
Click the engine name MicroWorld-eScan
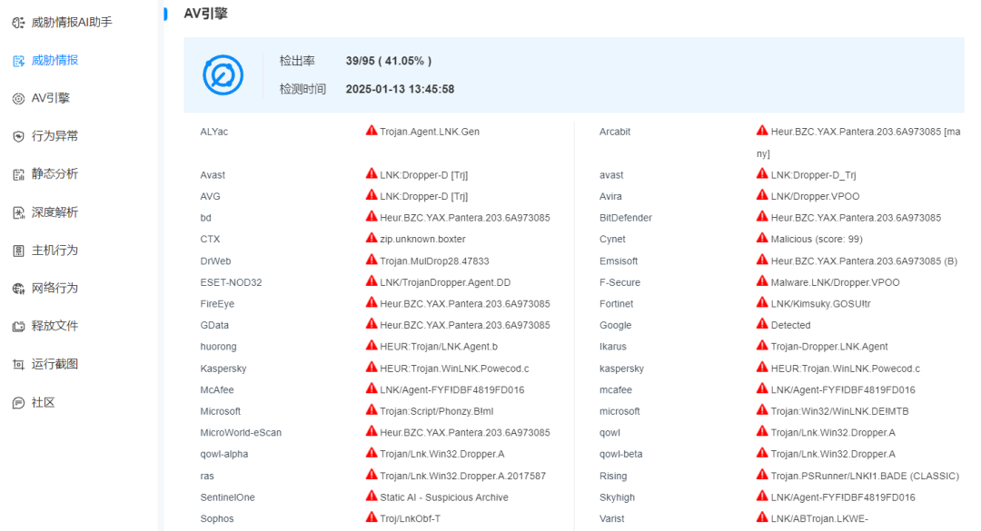coord(241,433)
